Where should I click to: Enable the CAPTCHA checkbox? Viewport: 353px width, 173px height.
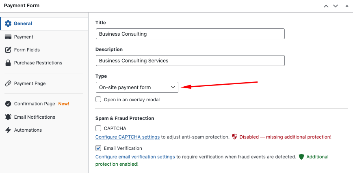click(98, 128)
